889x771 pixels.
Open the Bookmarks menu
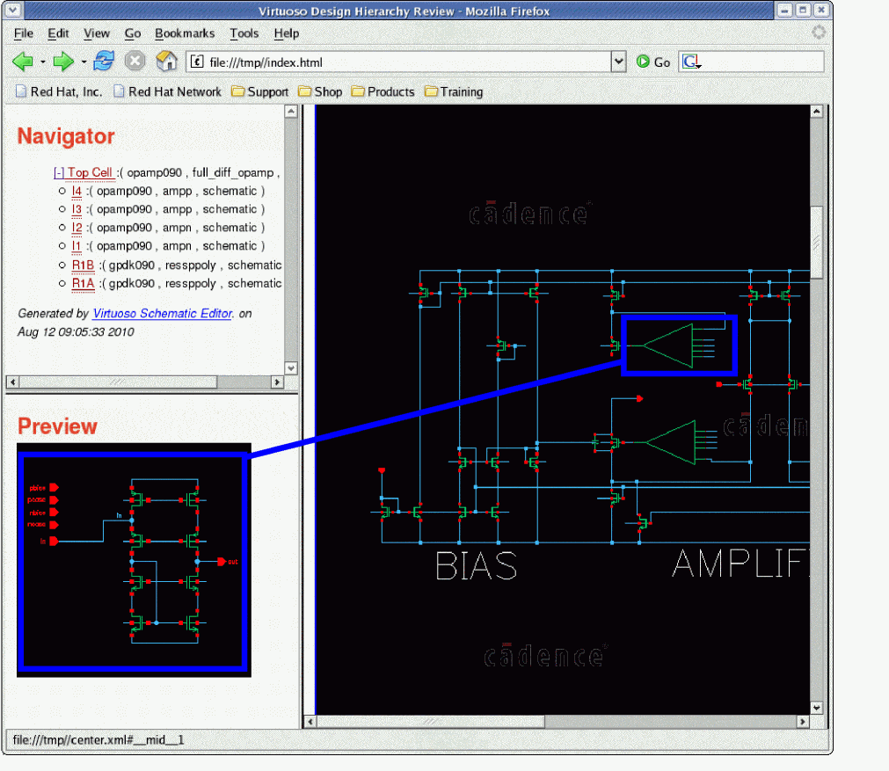[x=185, y=33]
